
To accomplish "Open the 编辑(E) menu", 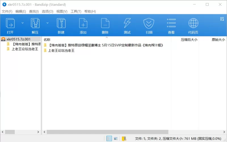I will pyautogui.click(x=20, y=11).
